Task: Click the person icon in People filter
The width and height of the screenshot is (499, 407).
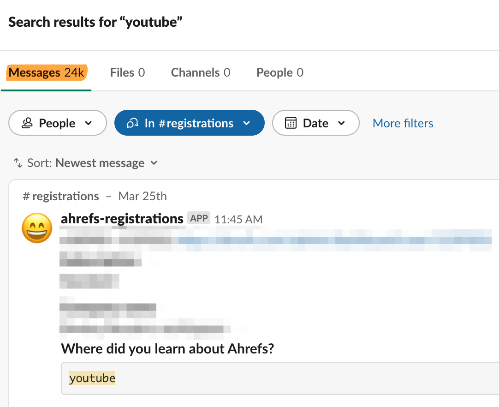Action: tap(28, 123)
